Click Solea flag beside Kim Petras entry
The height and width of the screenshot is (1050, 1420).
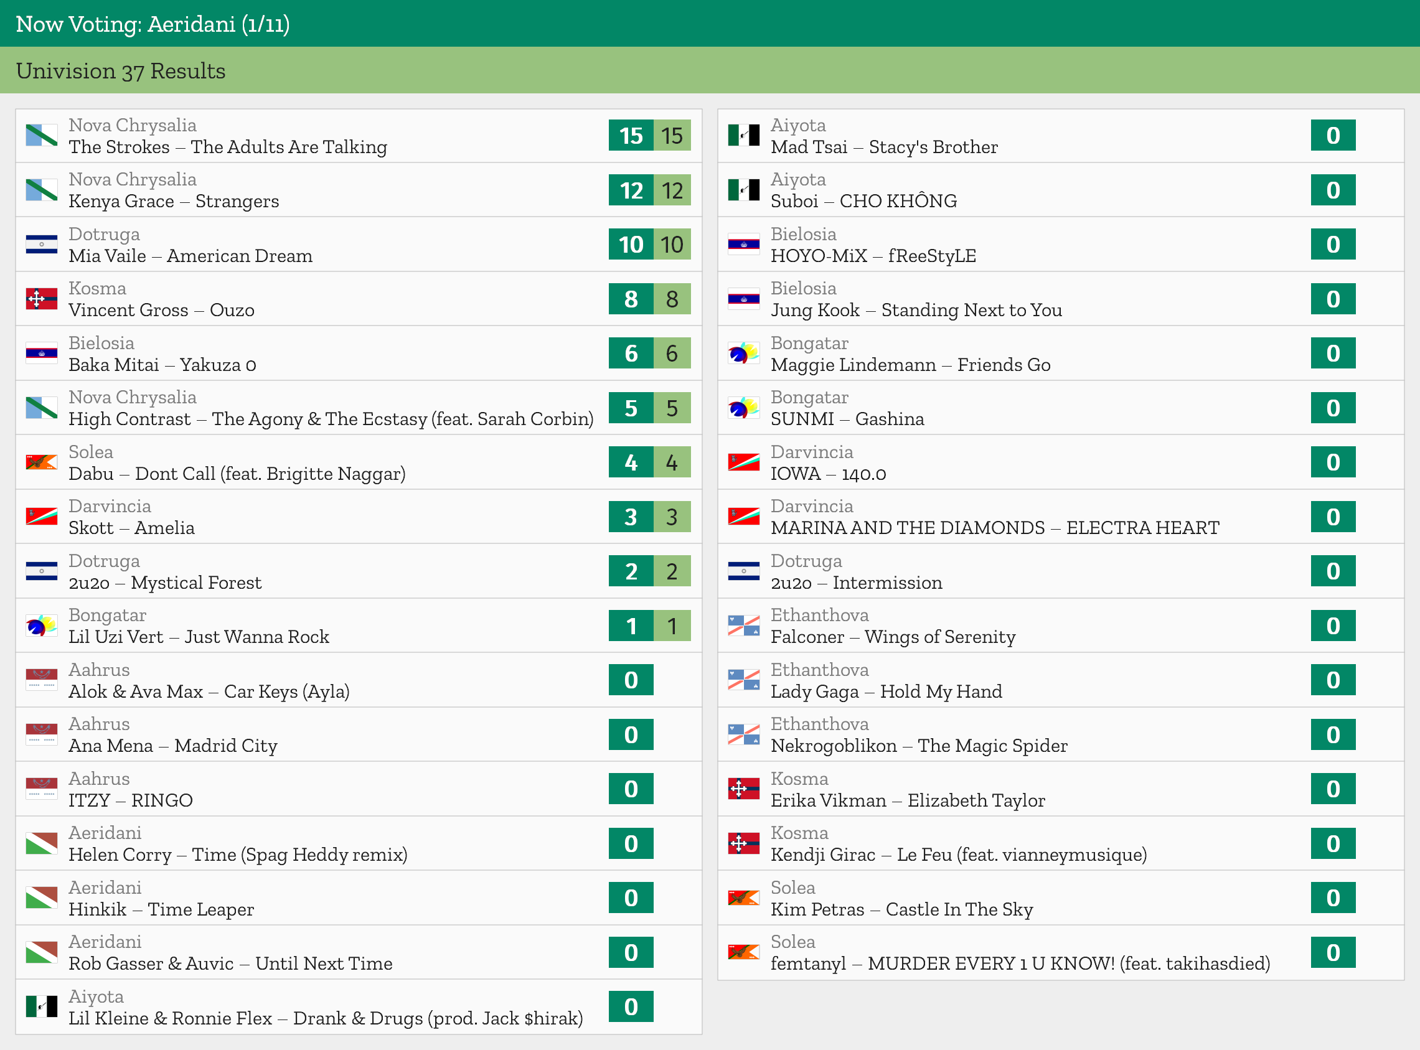(x=744, y=898)
